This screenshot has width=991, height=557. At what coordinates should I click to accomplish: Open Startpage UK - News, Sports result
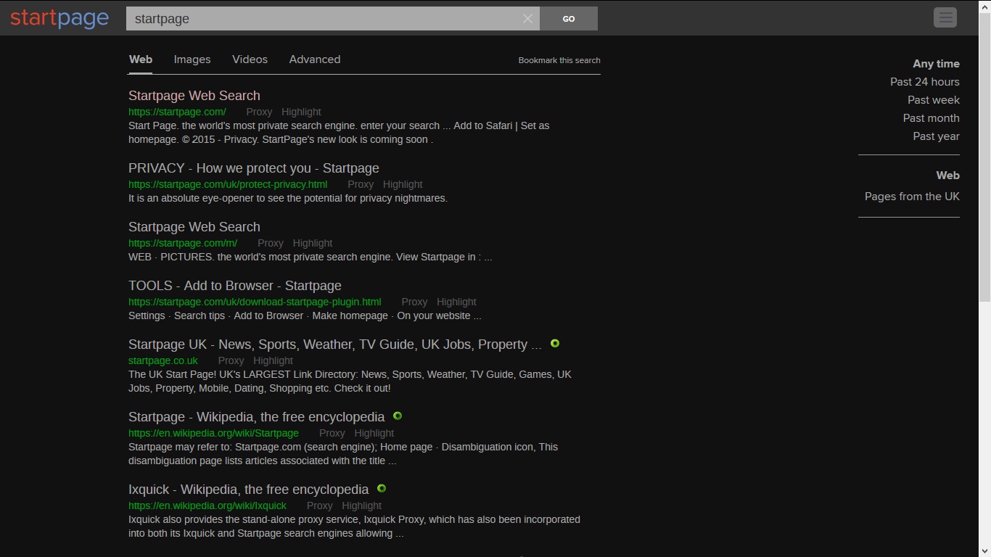(x=335, y=344)
